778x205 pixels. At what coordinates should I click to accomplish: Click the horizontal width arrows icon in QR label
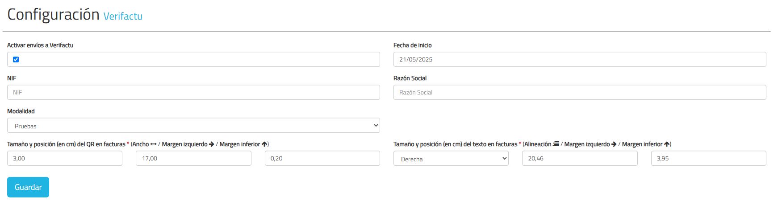pyautogui.click(x=154, y=144)
